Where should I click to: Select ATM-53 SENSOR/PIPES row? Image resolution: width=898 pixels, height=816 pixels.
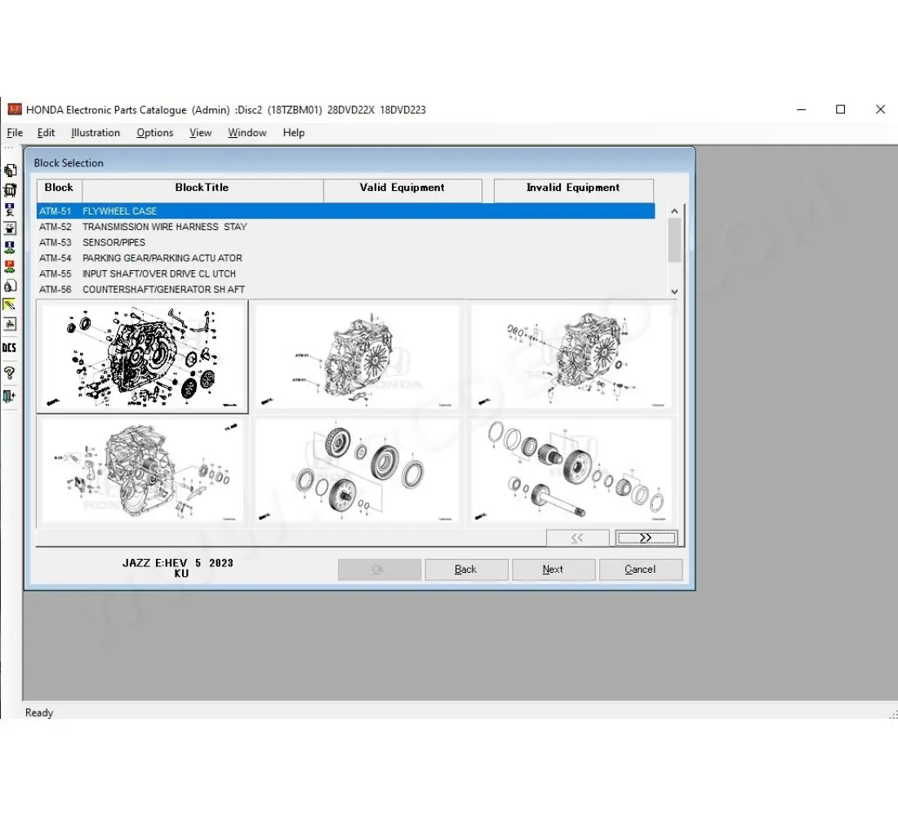(x=345, y=242)
